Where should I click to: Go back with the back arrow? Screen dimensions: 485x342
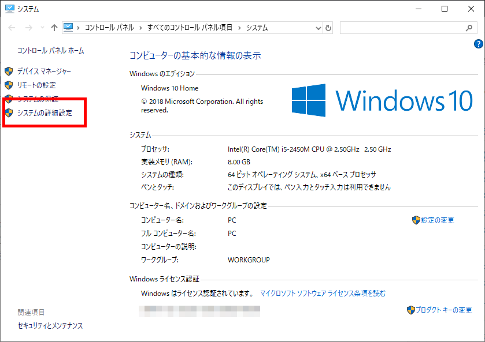click(x=12, y=28)
